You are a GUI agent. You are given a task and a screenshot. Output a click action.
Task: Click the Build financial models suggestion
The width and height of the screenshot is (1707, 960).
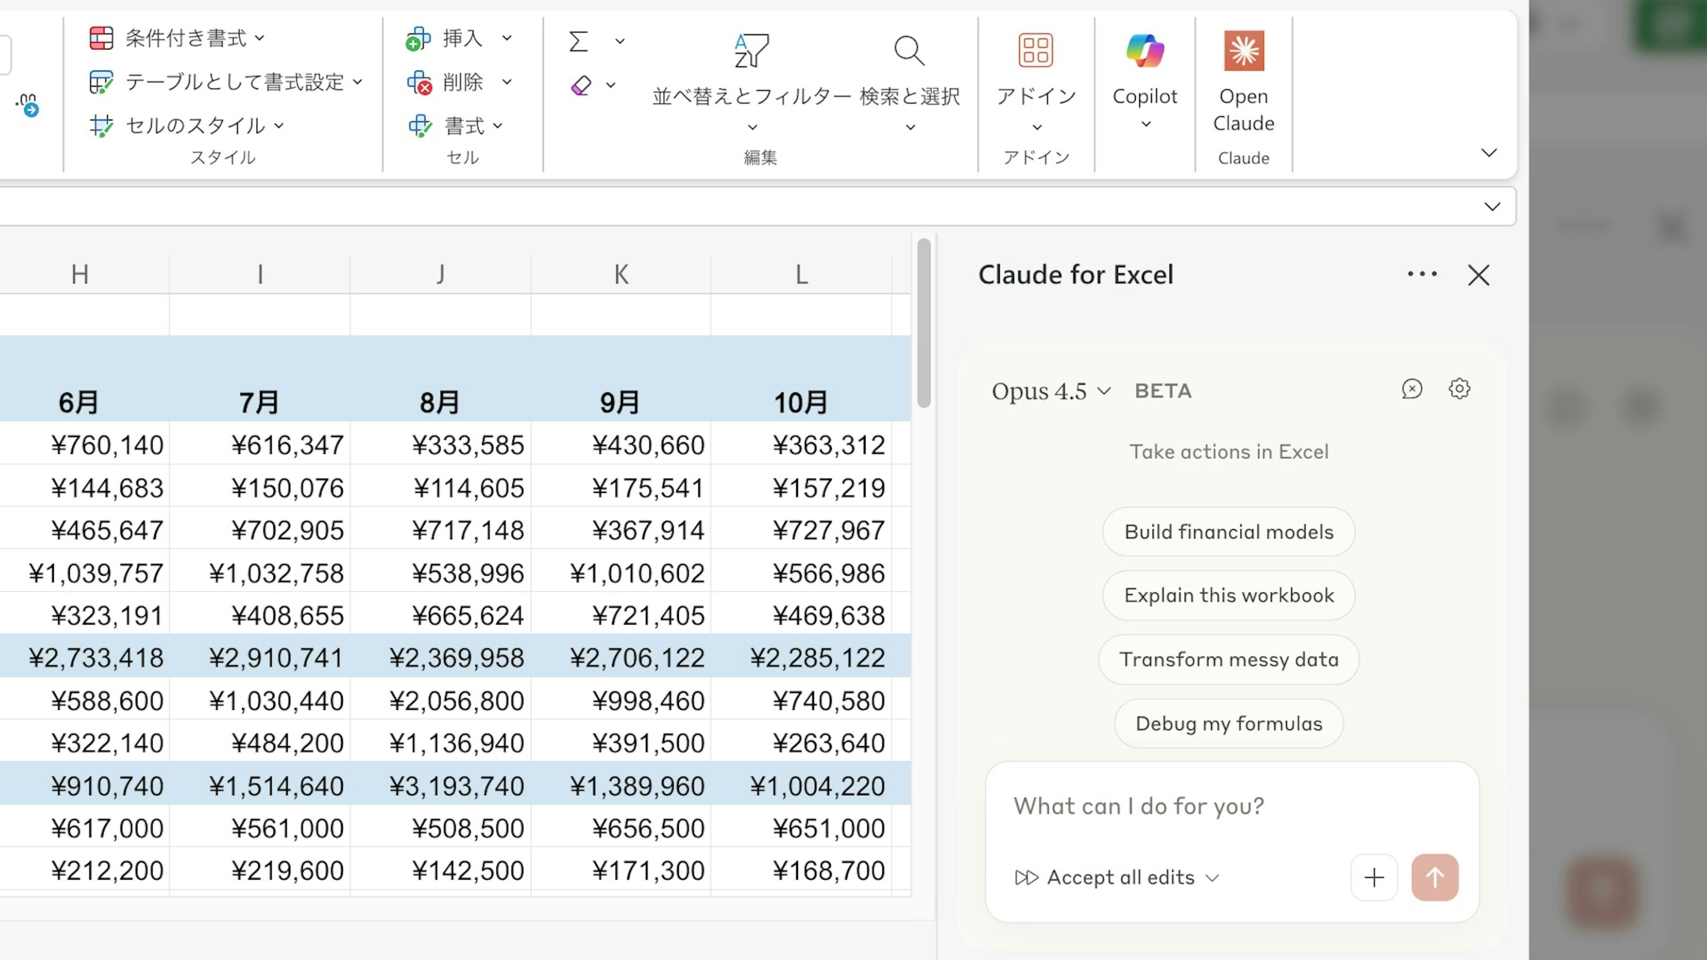(x=1228, y=532)
